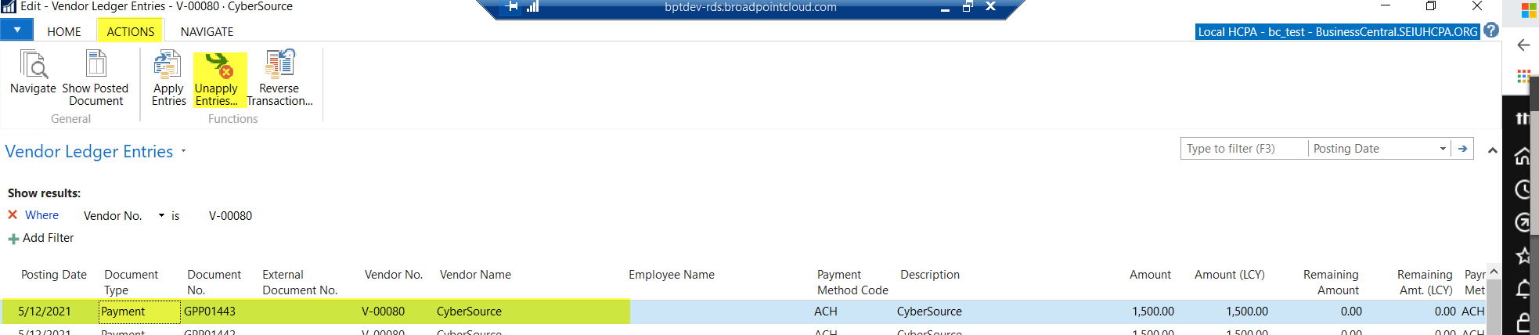This screenshot has height=335, width=1539.
Task: Sort by the Vendor Name column header
Action: tap(475, 275)
